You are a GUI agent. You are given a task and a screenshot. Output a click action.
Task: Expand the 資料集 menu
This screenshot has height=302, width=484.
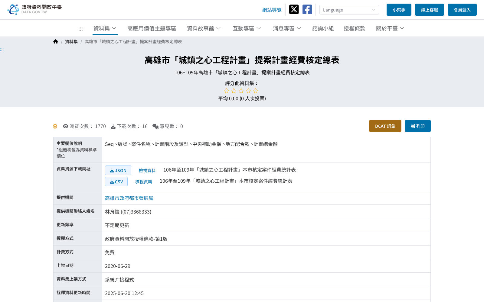click(105, 28)
